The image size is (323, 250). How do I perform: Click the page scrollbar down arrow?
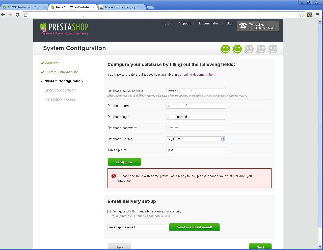(320, 247)
